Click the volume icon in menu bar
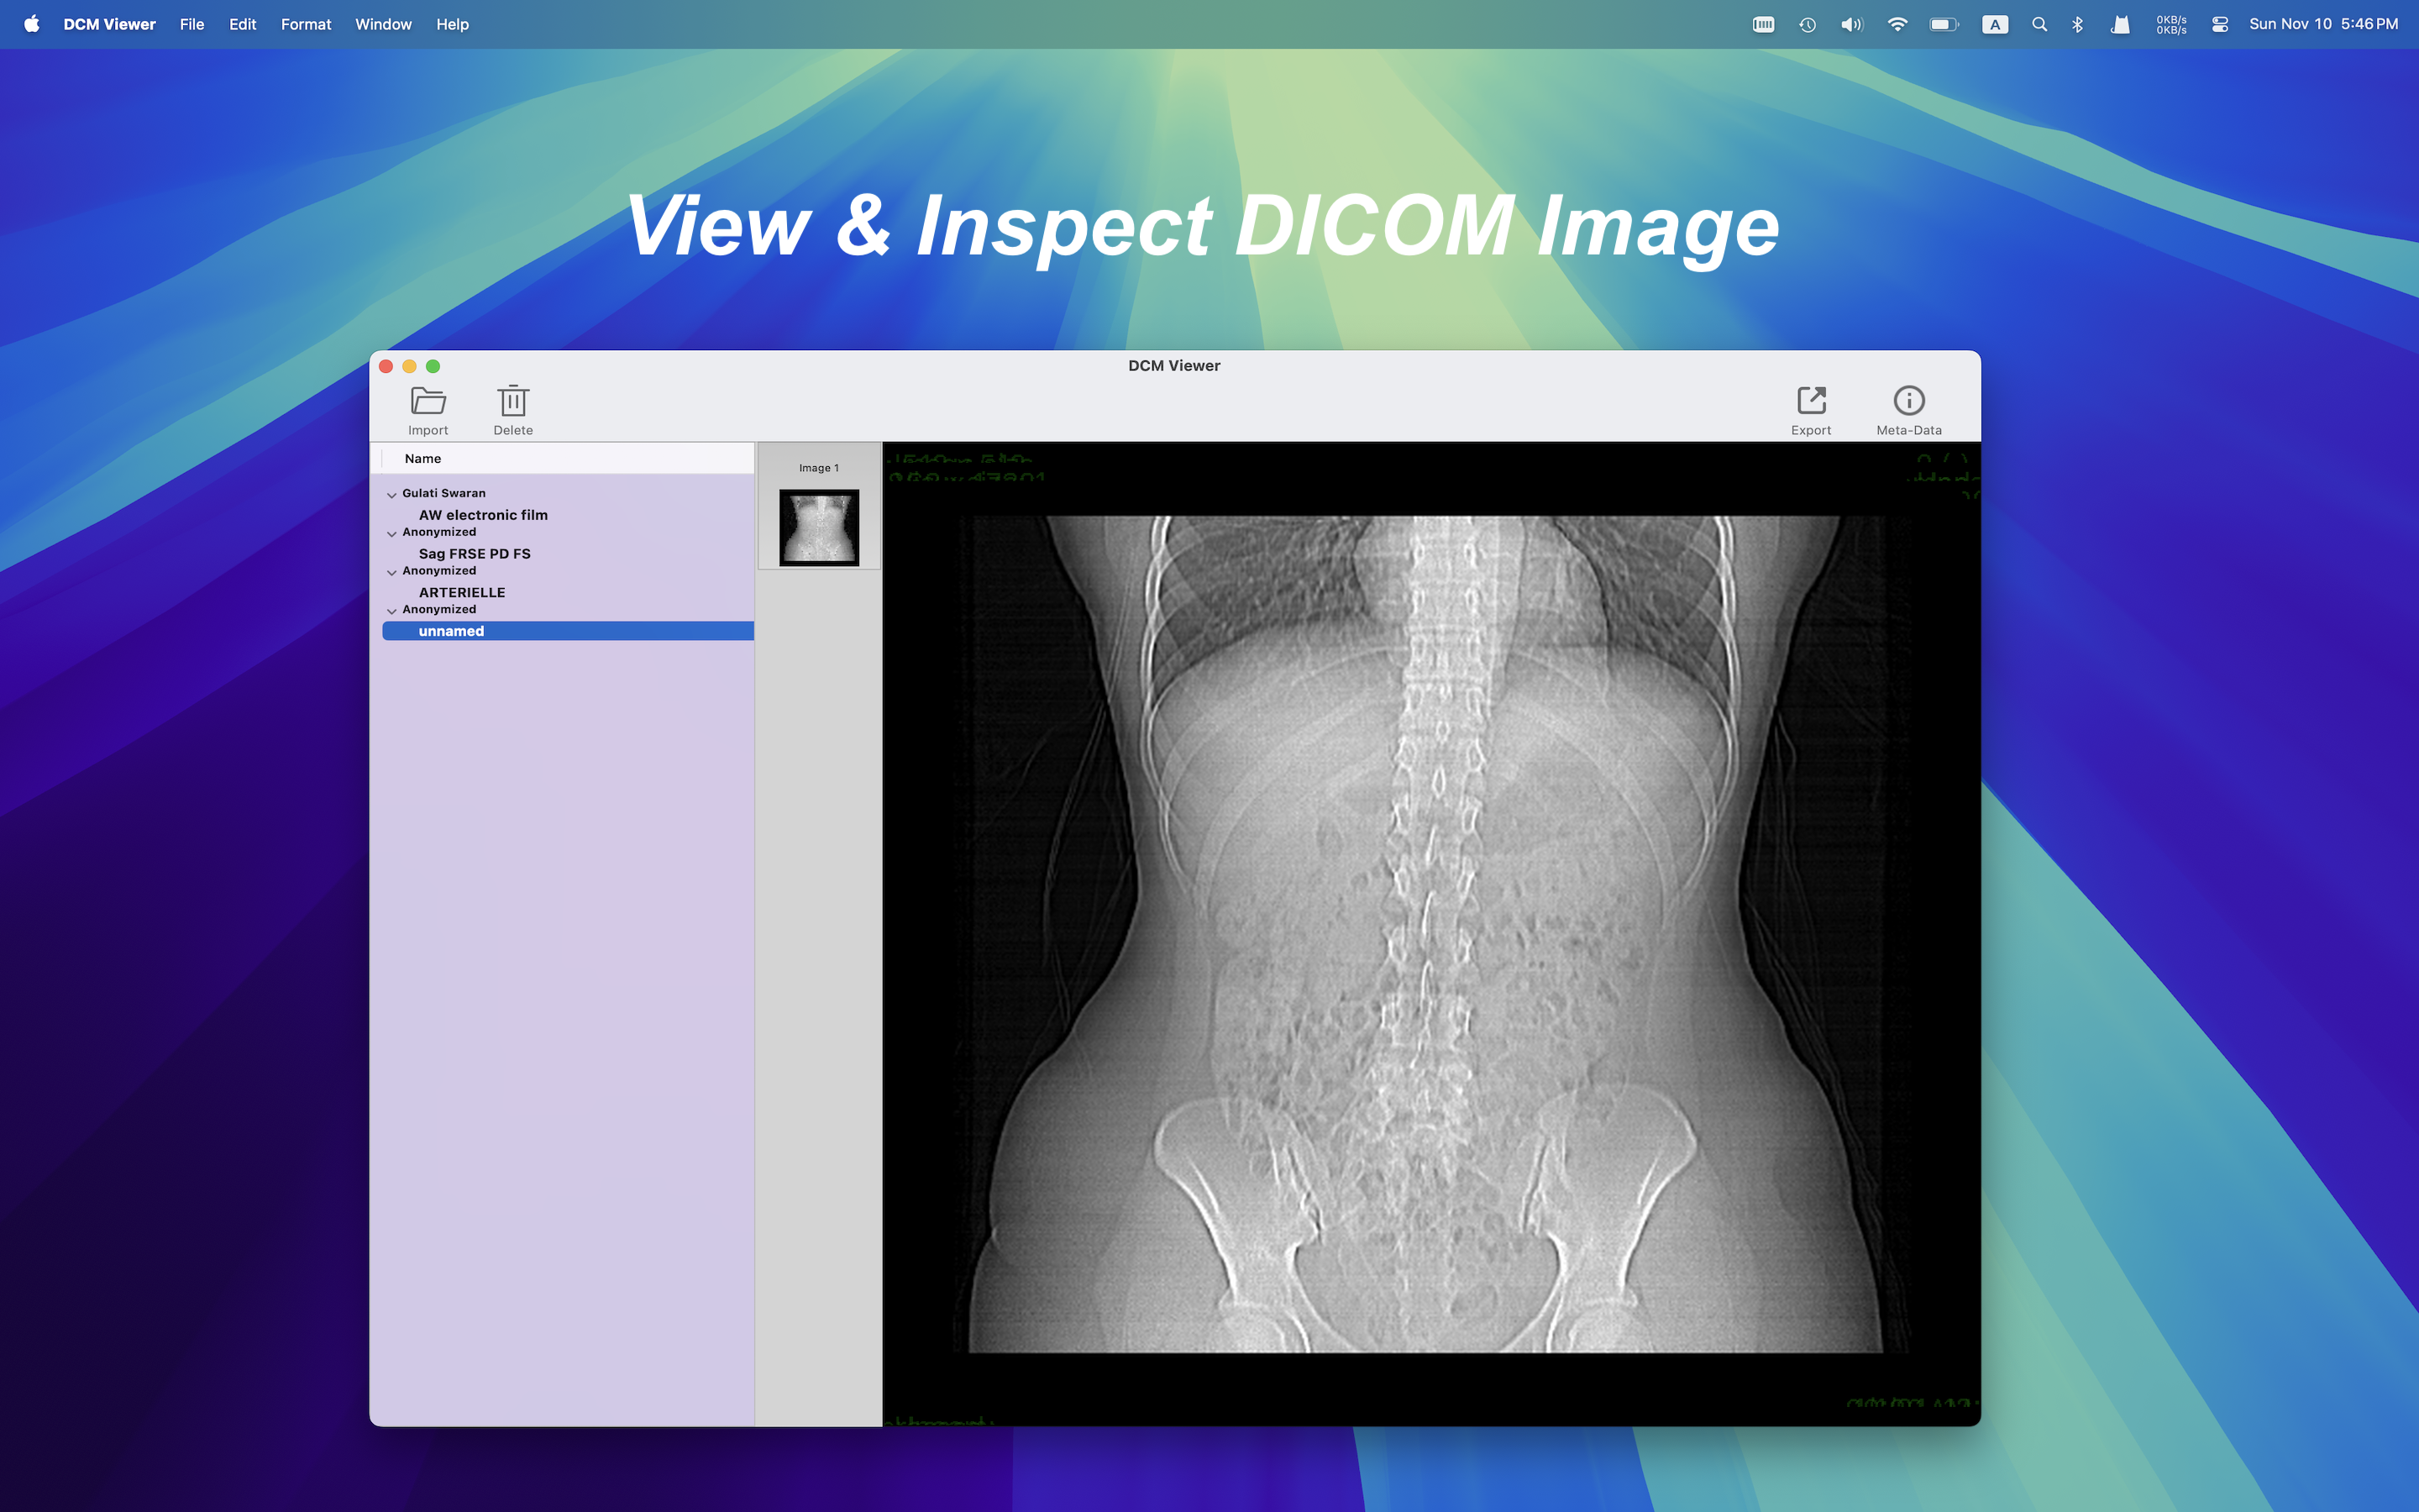The height and width of the screenshot is (1512, 2419). tap(1851, 24)
